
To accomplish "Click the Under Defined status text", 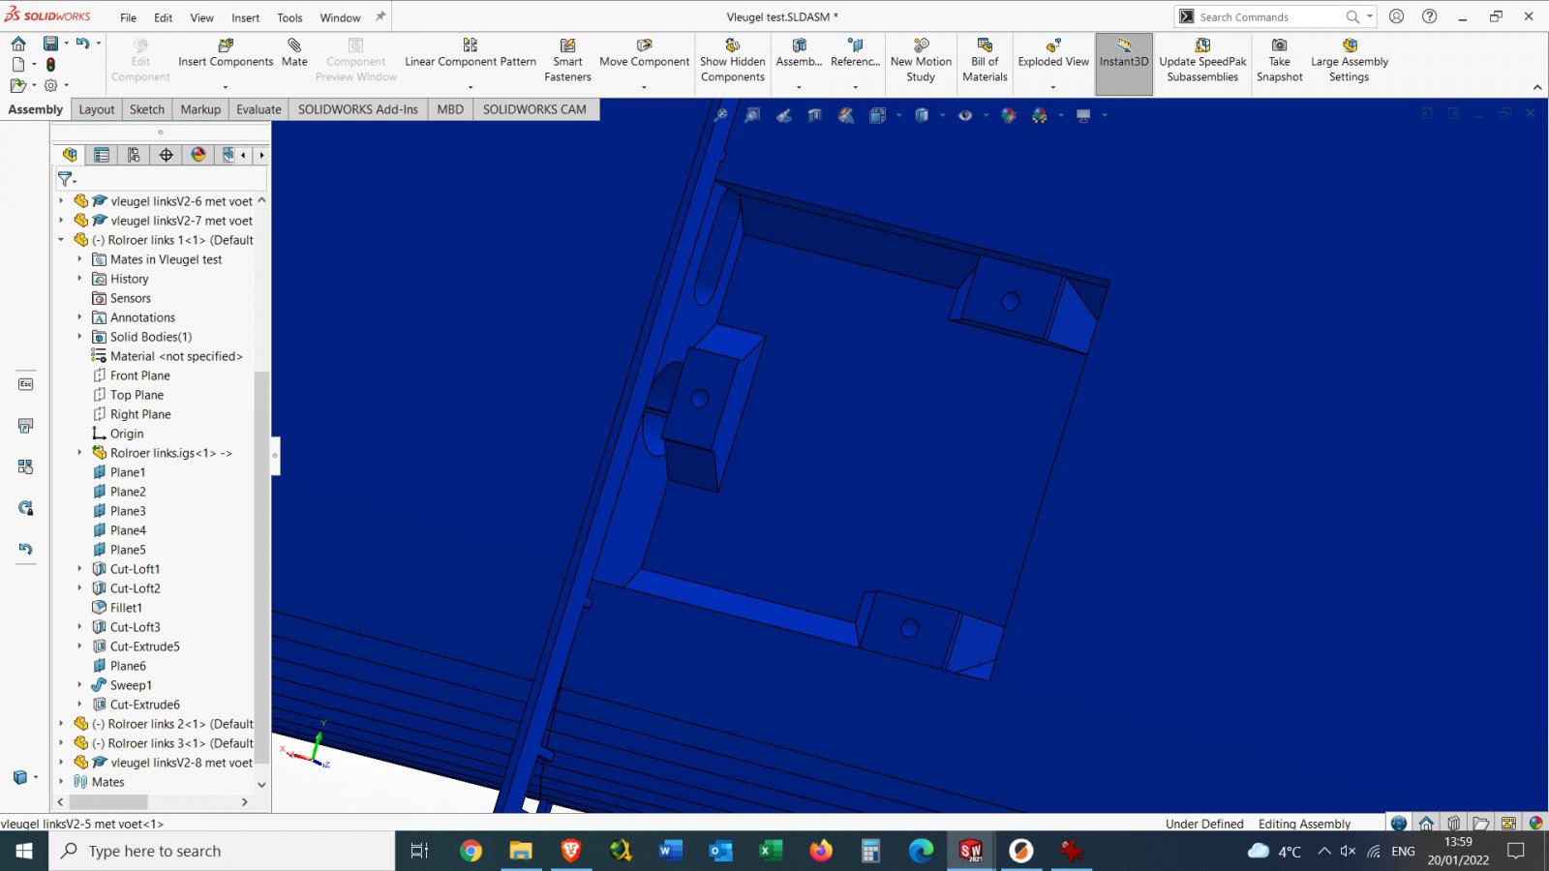I will [x=1204, y=824].
